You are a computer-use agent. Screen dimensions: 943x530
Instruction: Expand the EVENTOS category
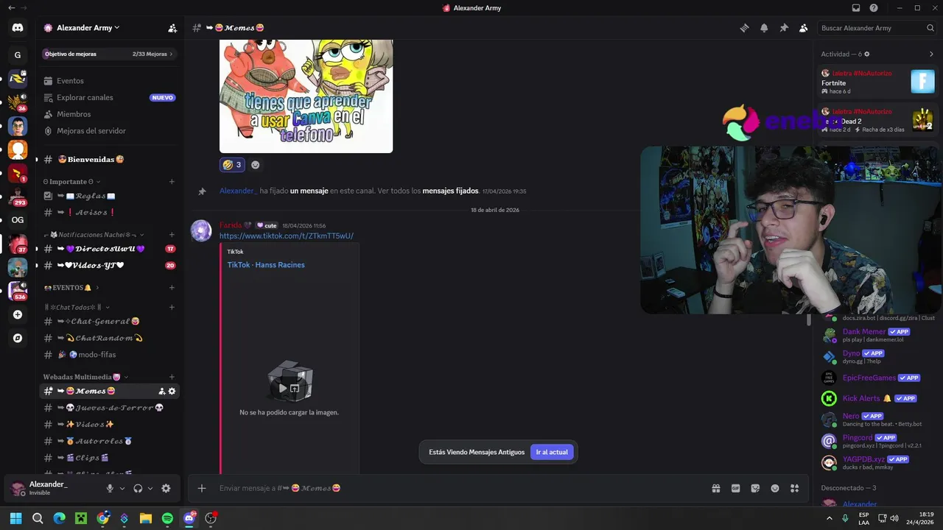pyautogui.click(x=71, y=288)
